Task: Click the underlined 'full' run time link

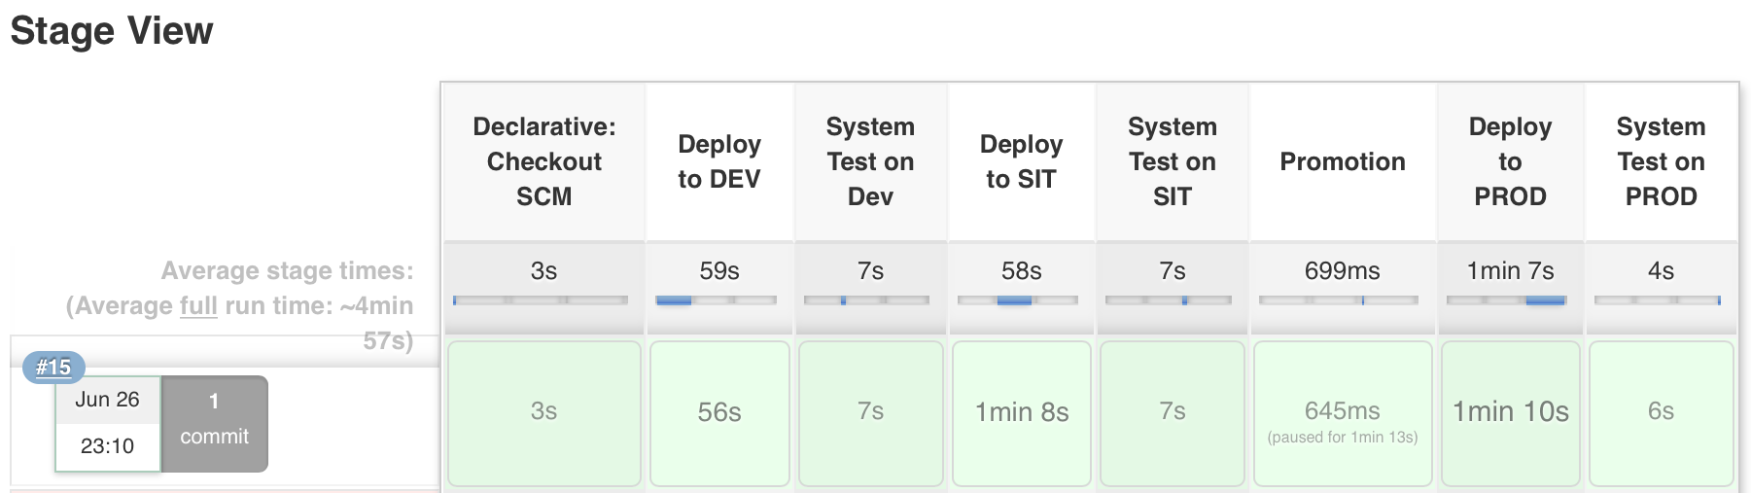Action: 198,306
